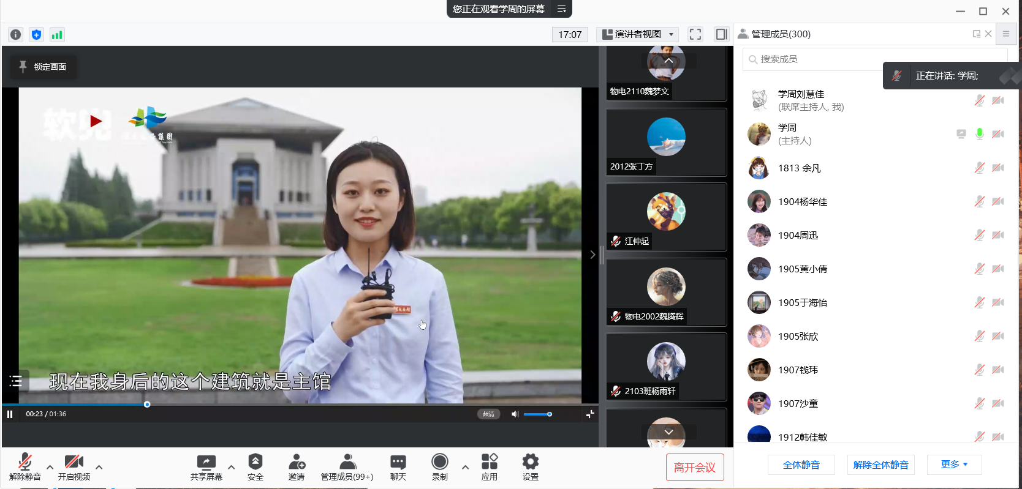Unmute microphone with 解除静音
This screenshot has height=489, width=1022.
click(25, 468)
